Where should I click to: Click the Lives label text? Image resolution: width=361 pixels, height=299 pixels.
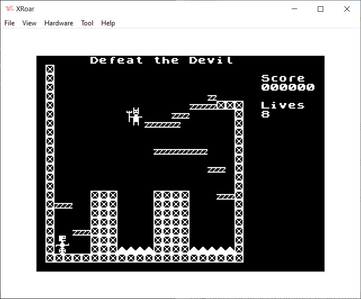click(x=283, y=105)
